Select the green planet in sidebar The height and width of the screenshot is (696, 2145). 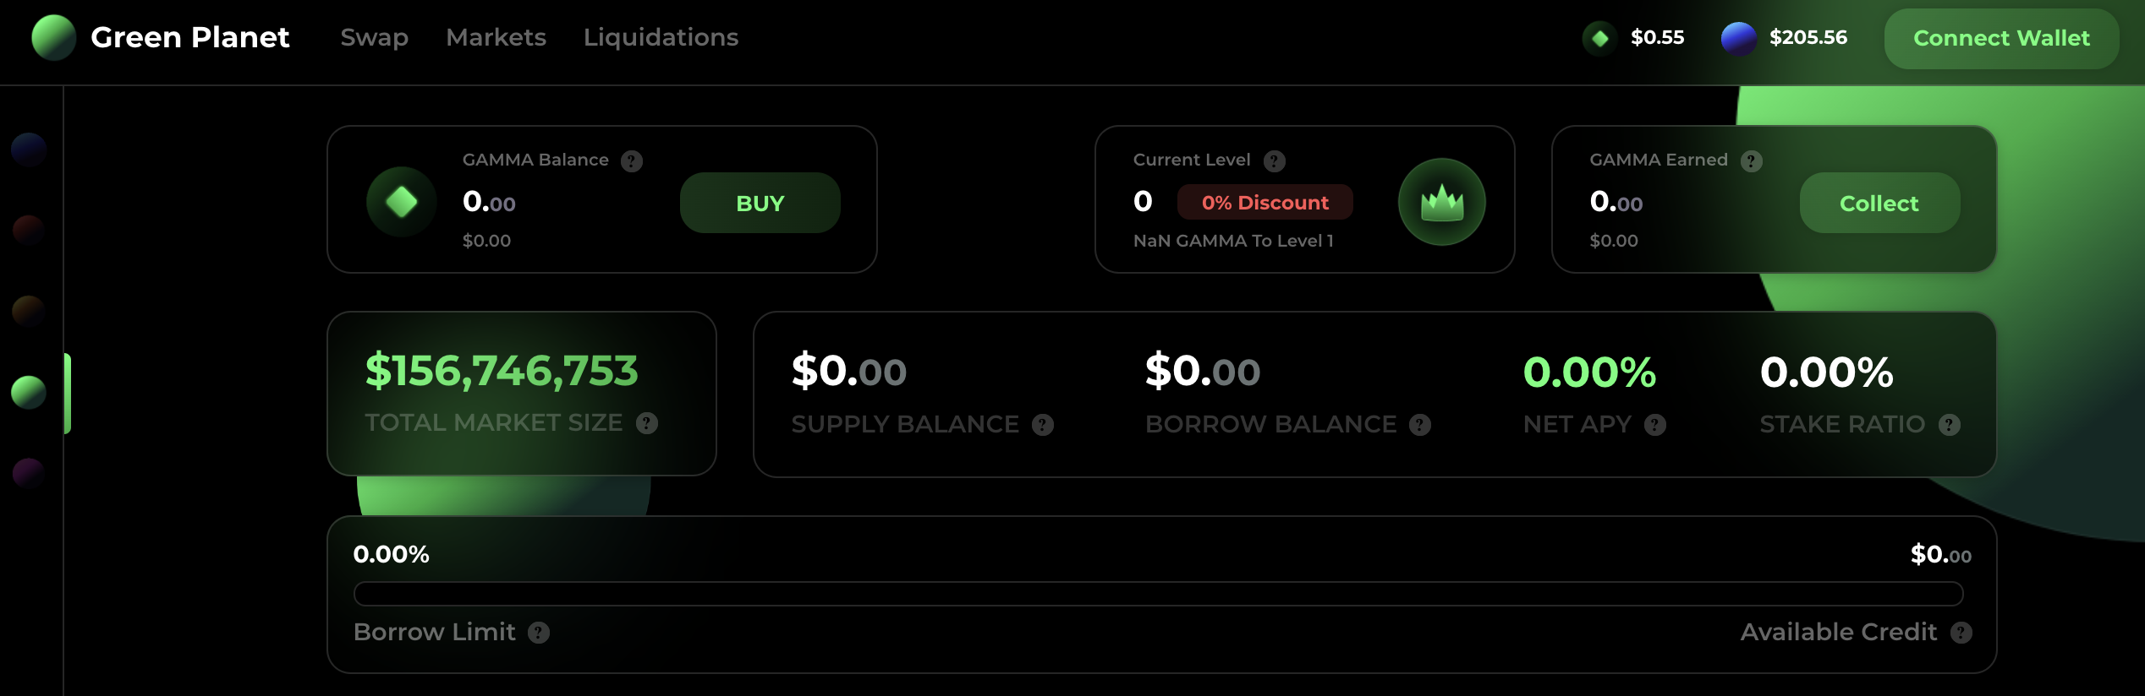click(x=29, y=392)
